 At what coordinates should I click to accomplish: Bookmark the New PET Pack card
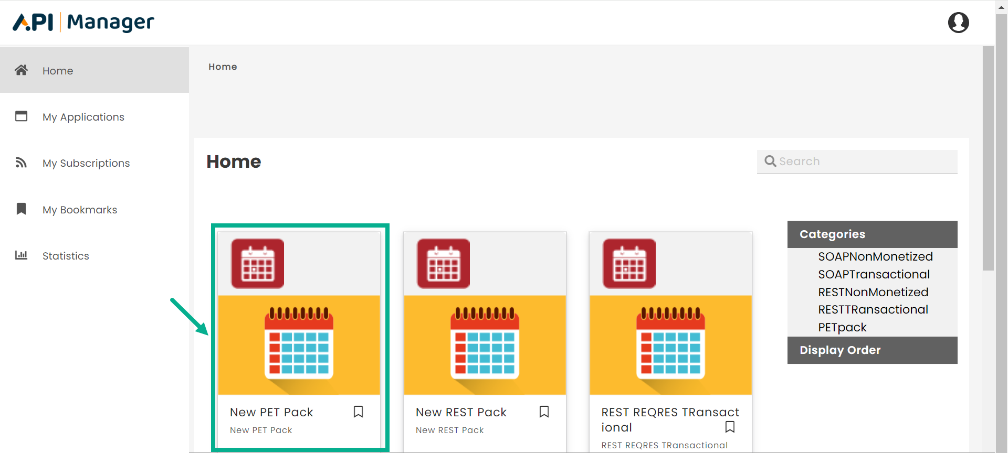359,412
